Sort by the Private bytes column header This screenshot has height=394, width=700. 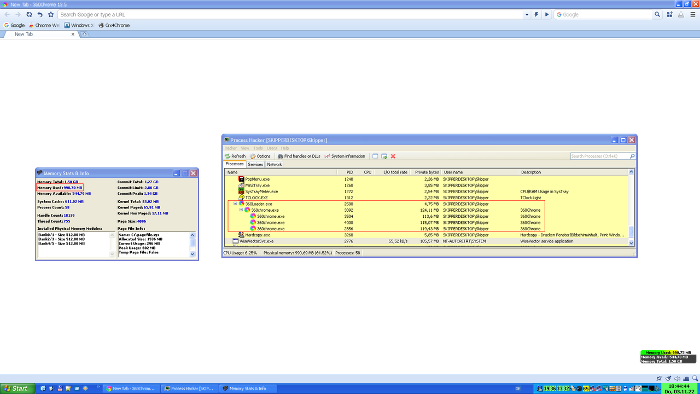click(425, 172)
